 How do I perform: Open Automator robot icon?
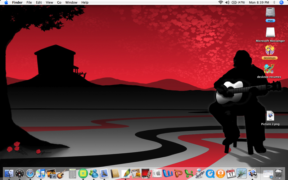(199, 174)
